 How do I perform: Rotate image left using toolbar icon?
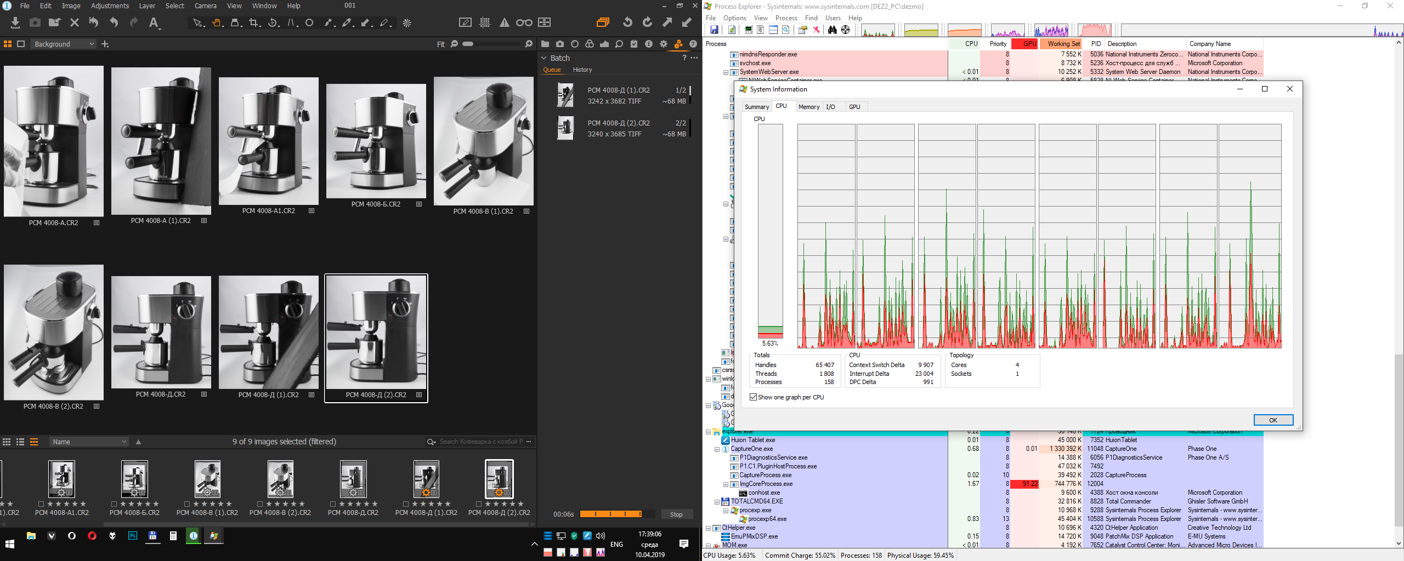[x=628, y=22]
